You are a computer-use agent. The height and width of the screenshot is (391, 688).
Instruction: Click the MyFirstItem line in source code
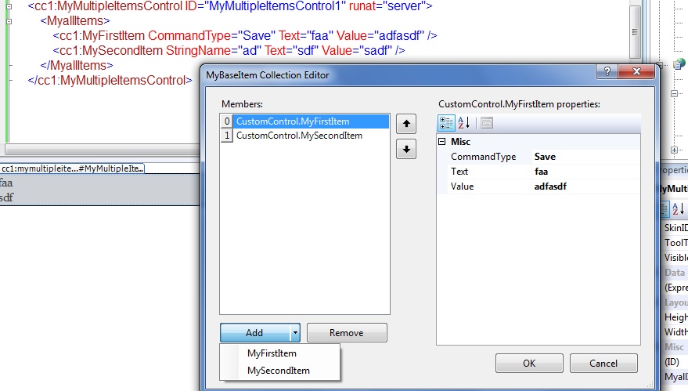[245, 35]
